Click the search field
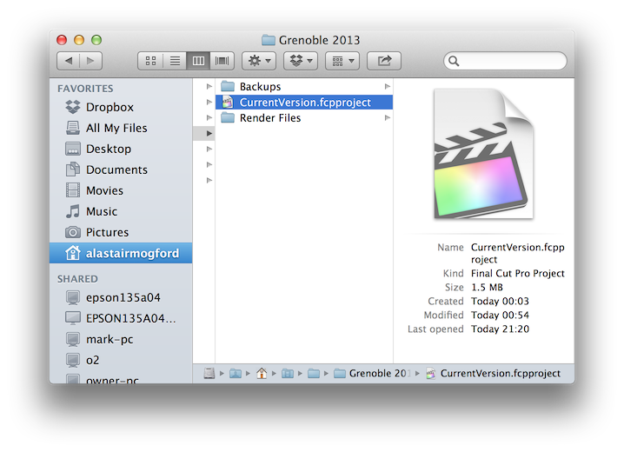This screenshot has height=452, width=624. (506, 61)
